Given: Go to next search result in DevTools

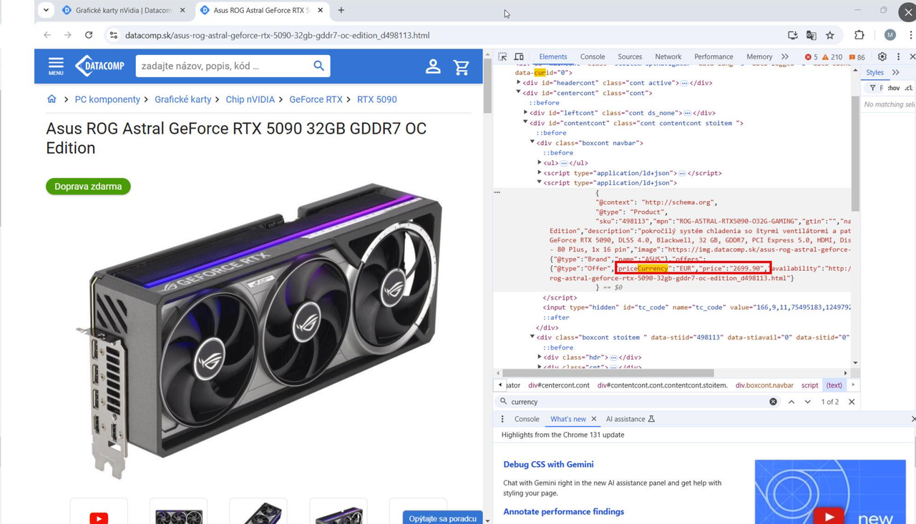Looking at the screenshot, I should pyautogui.click(x=808, y=402).
